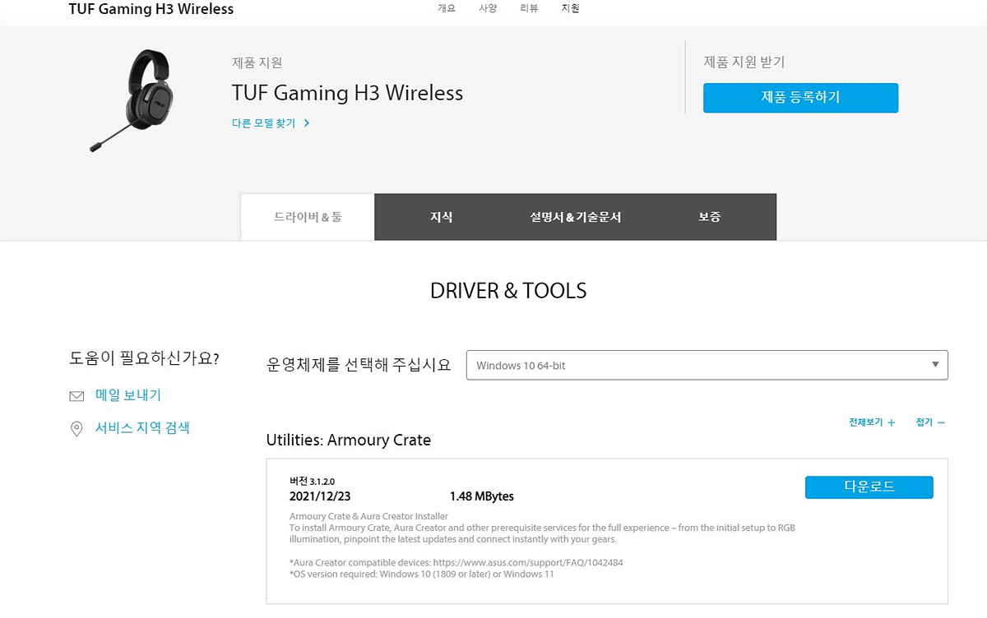Click the version 3.1.2.0 label
This screenshot has height=618, width=987.
pos(312,481)
